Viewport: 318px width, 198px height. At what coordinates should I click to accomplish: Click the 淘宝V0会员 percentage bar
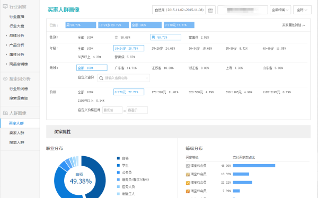[x=254, y=166]
